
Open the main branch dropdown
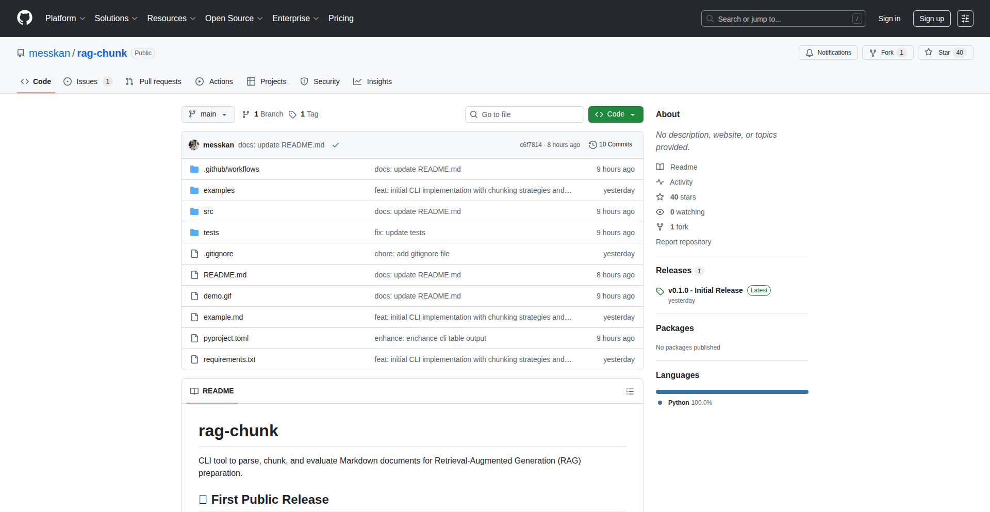coord(208,114)
